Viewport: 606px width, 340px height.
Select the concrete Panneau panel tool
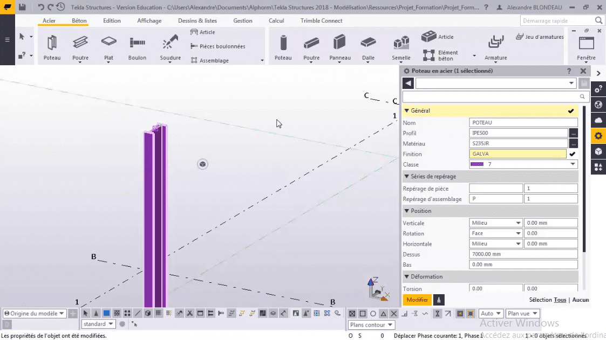[x=340, y=47]
